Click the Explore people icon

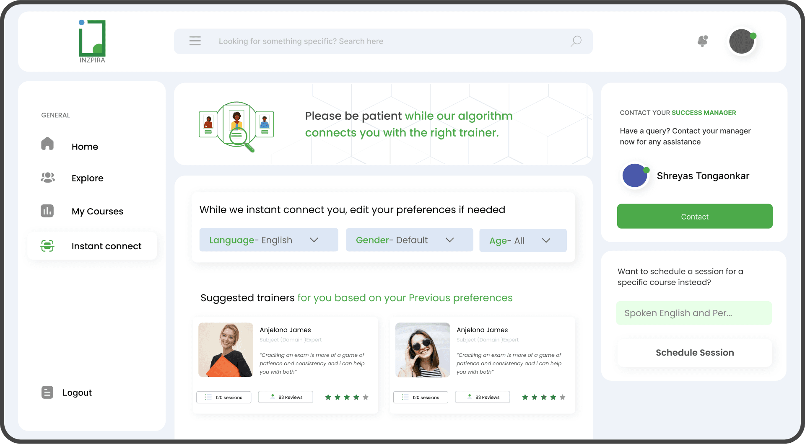pos(47,178)
